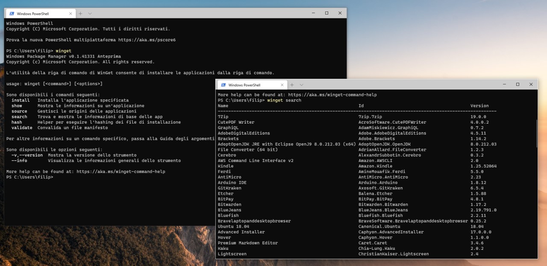Image resolution: width=547 pixels, height=266 pixels.
Task: Click the 'AdoptOpenJDK.OpenJDK' package Id
Action: click(x=385, y=144)
